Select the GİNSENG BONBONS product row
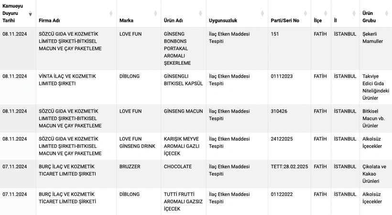Viewport: 392px width, 215px height. 196,49
